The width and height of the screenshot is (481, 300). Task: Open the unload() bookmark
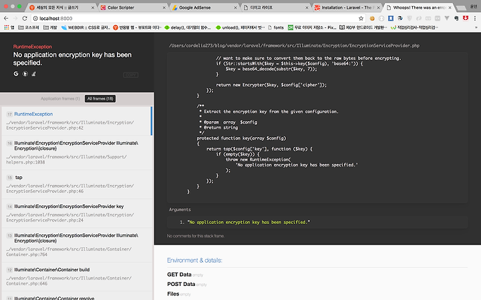[240, 27]
